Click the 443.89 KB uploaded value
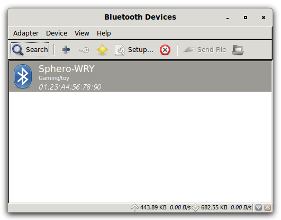This screenshot has width=281, height=220. point(153,208)
